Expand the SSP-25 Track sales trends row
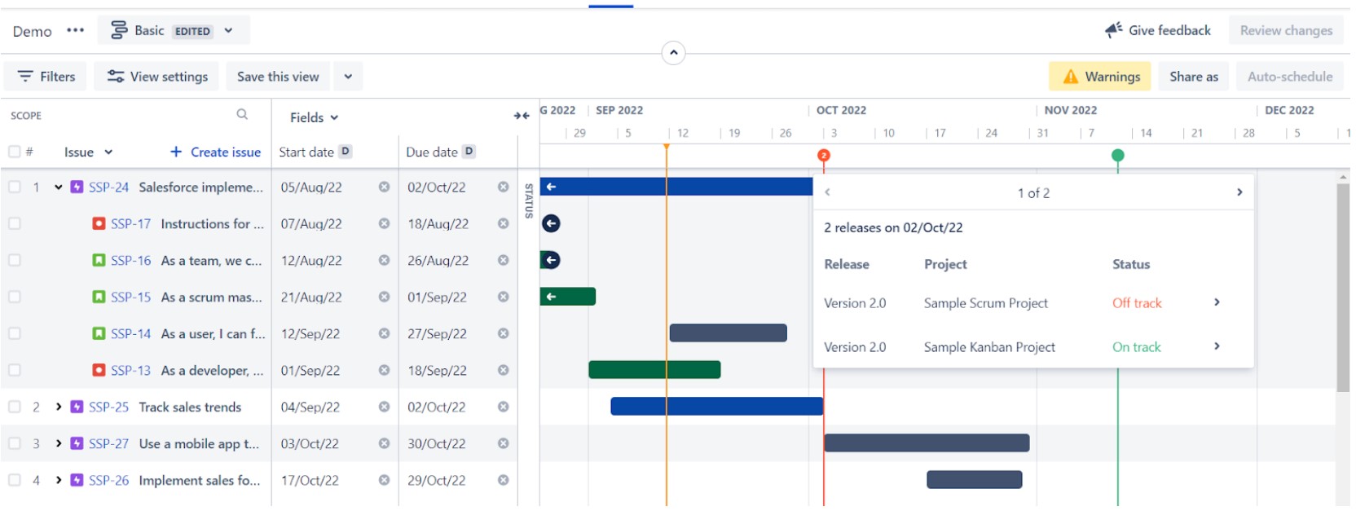 point(59,407)
